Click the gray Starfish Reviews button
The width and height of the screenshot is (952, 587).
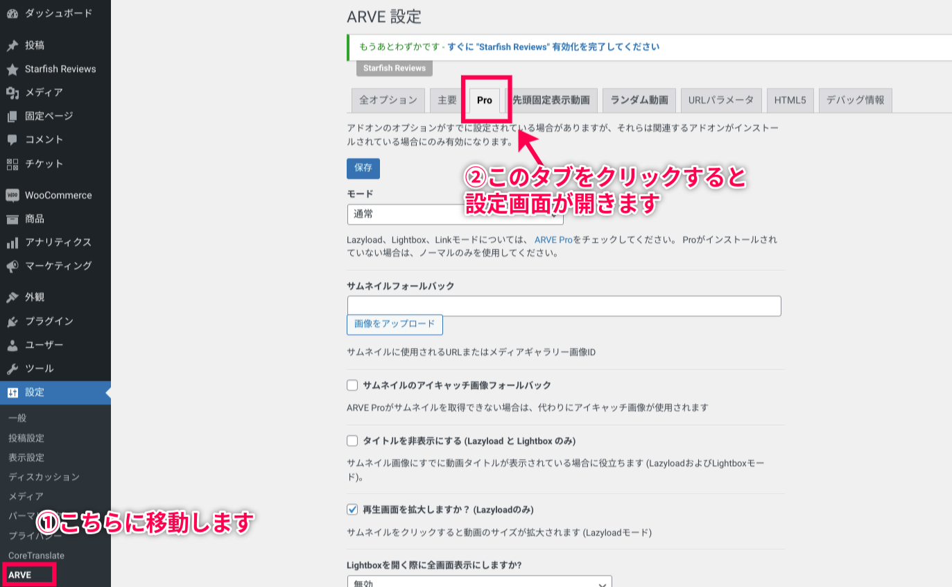tap(395, 68)
